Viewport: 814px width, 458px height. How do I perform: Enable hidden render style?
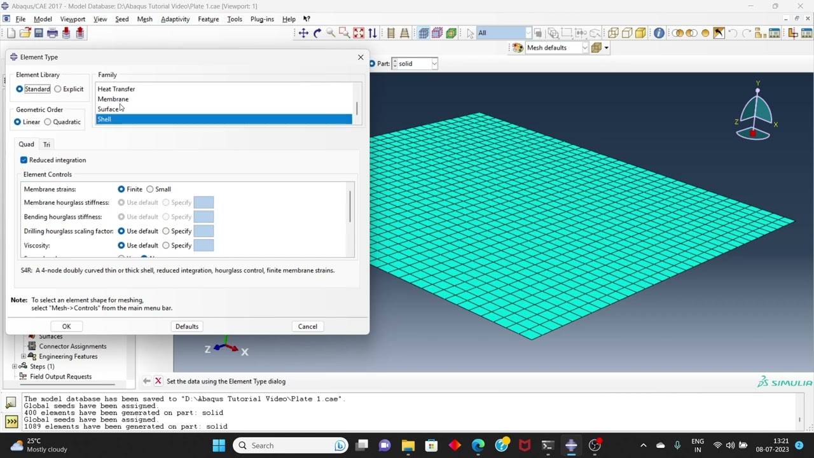pos(627,33)
